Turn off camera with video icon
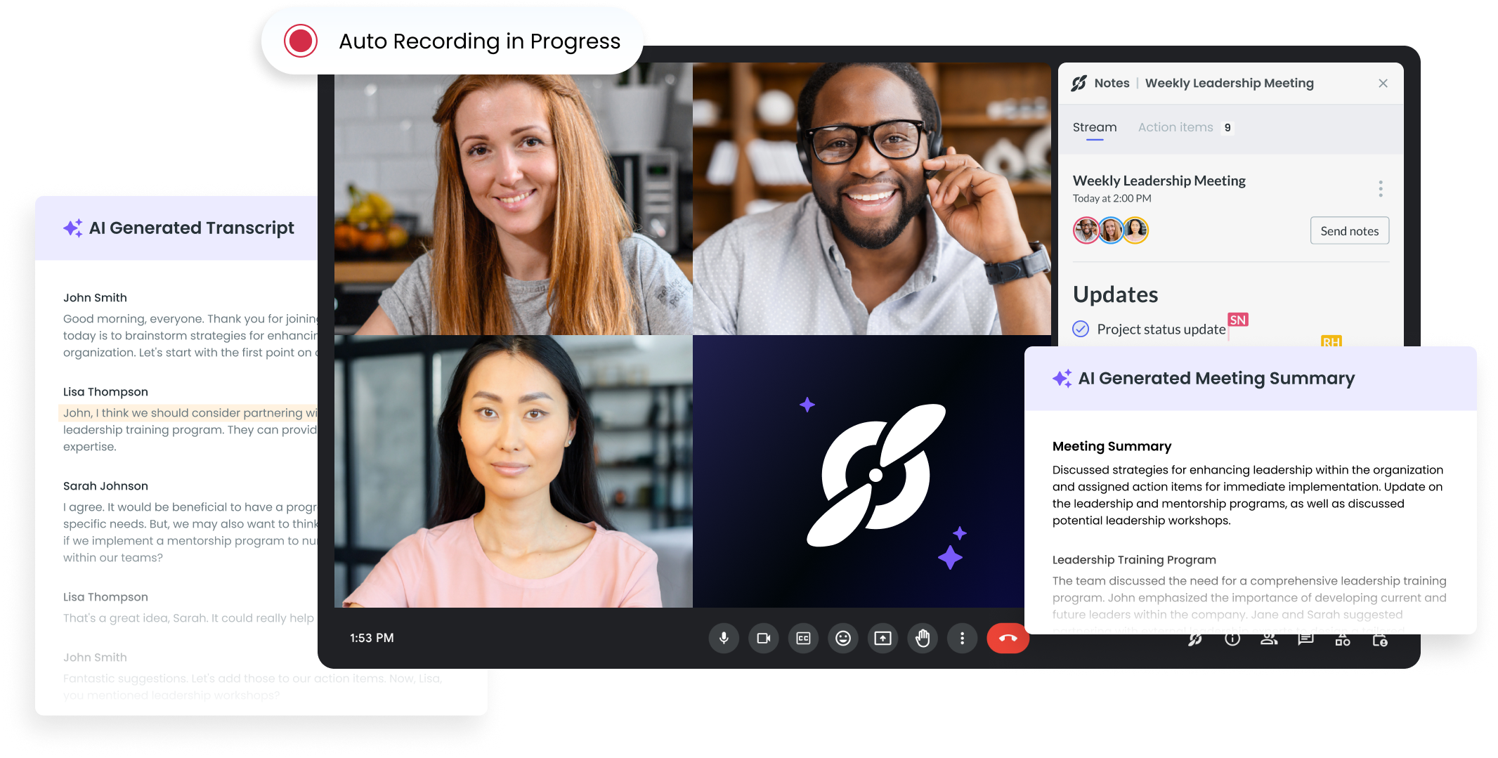 click(764, 638)
